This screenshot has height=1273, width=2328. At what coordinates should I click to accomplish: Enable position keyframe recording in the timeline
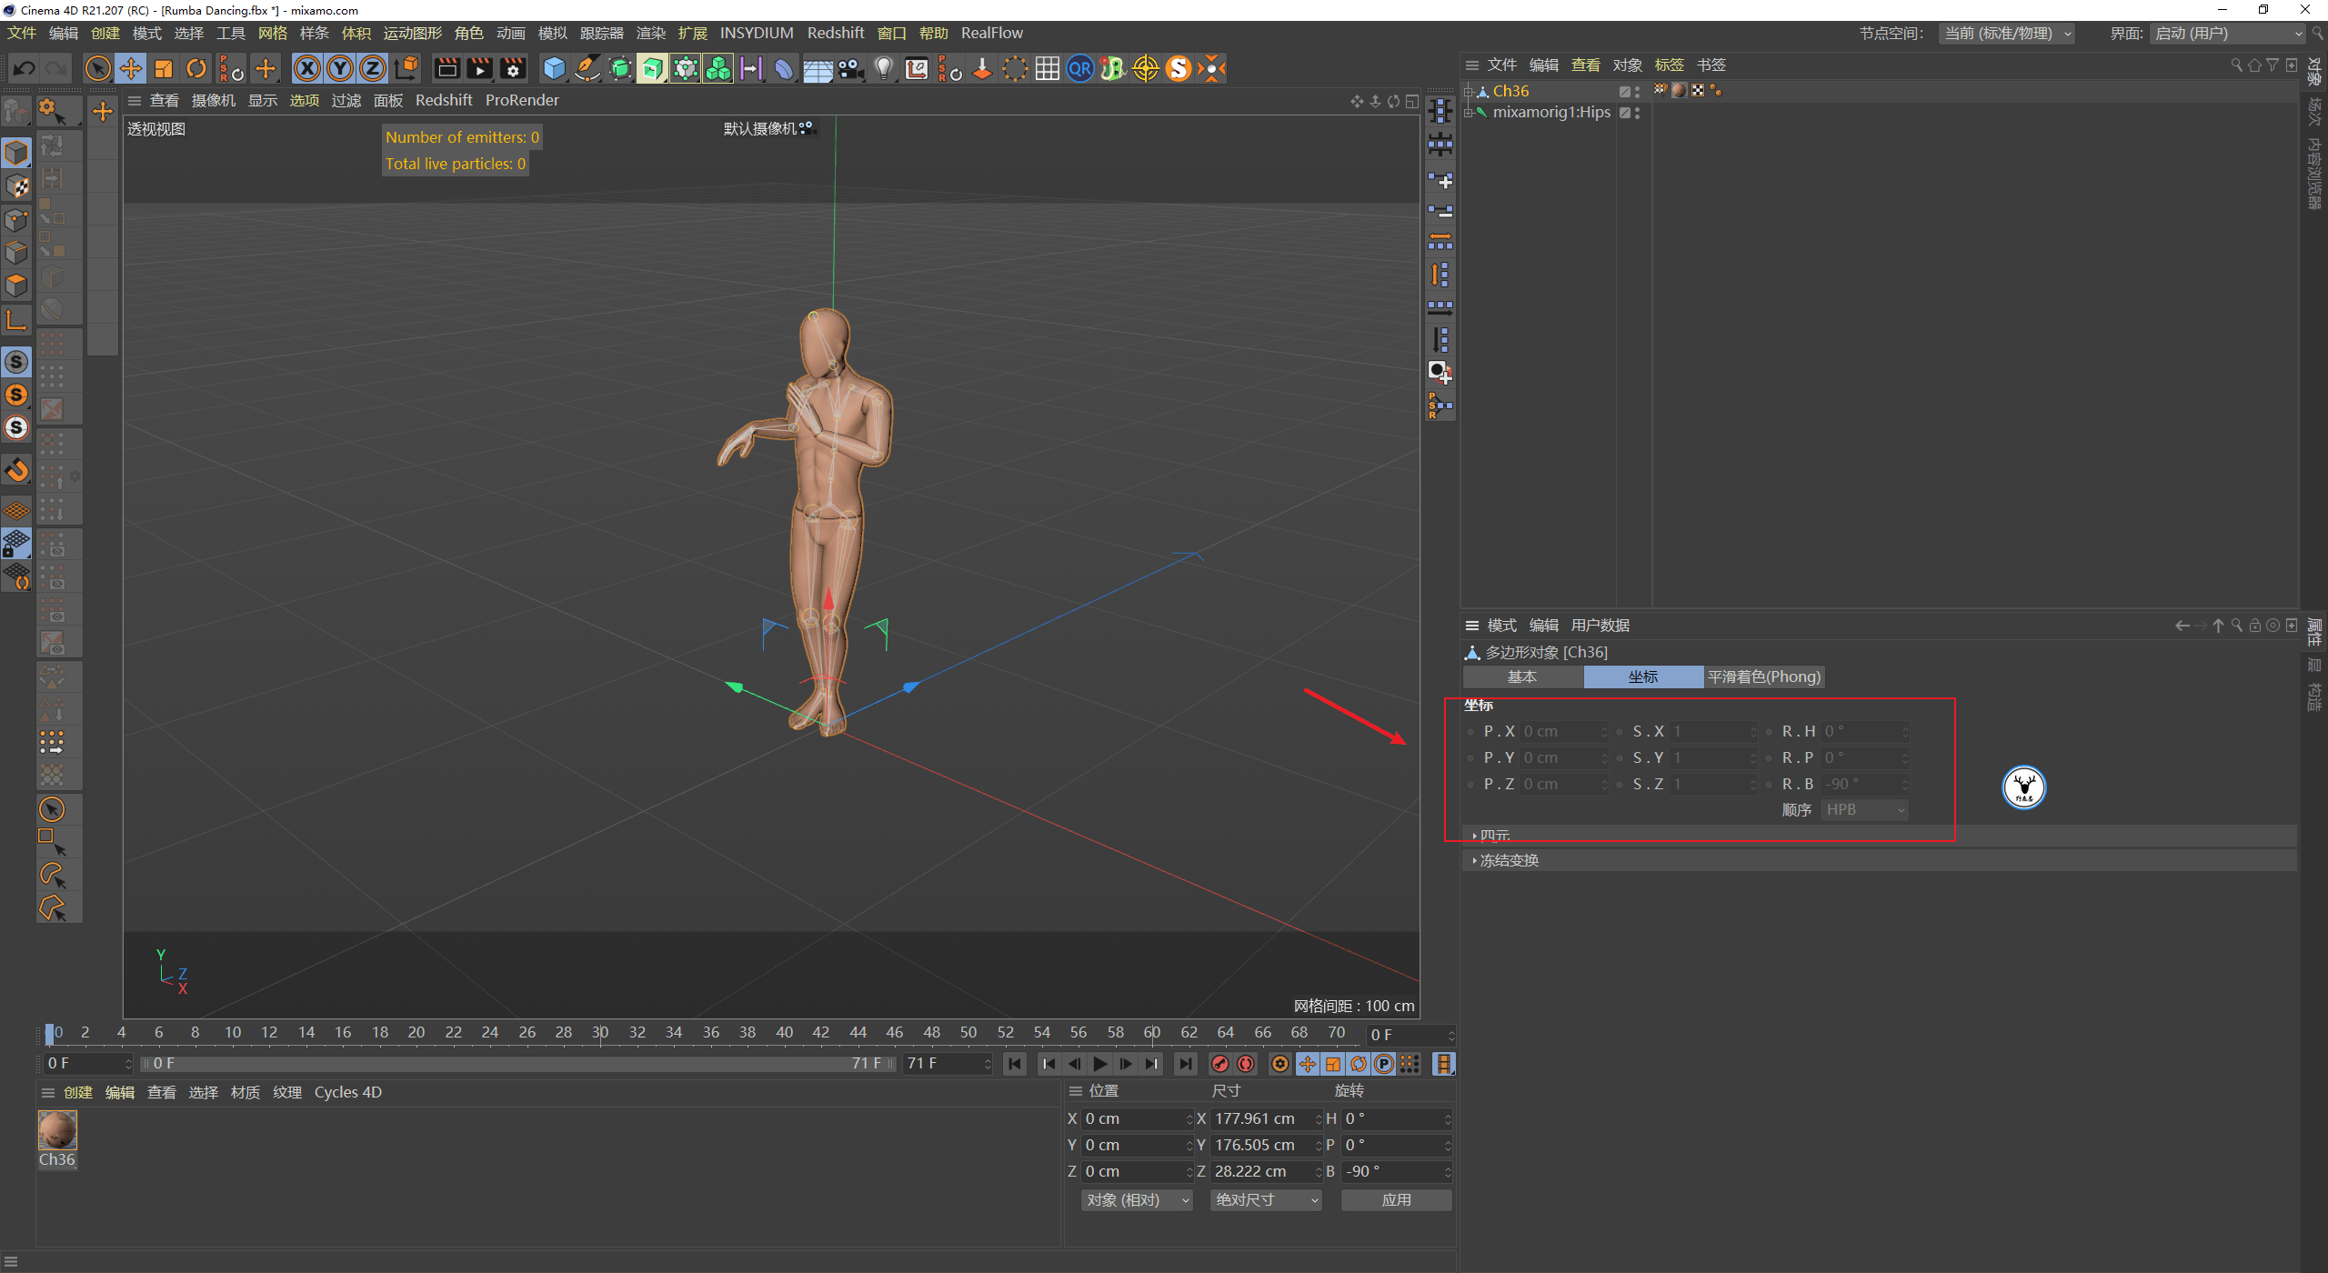[x=1308, y=1064]
